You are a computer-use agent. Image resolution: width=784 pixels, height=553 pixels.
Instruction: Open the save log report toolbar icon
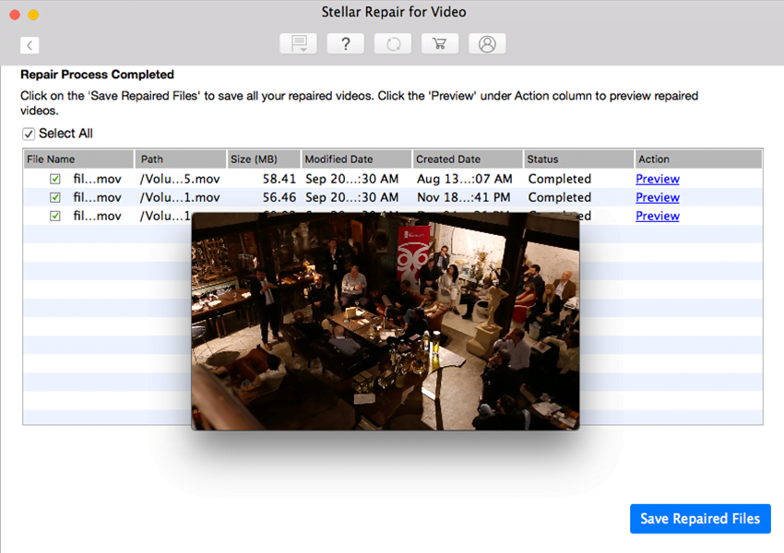298,44
